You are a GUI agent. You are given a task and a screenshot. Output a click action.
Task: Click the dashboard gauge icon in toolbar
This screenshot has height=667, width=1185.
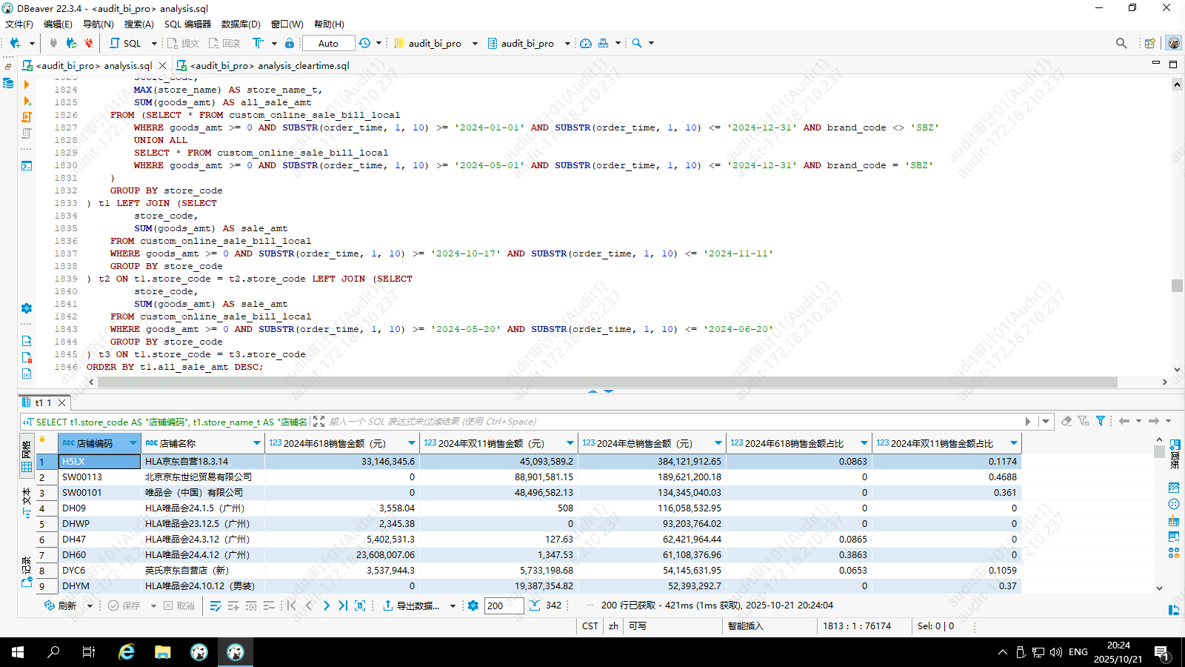[586, 43]
